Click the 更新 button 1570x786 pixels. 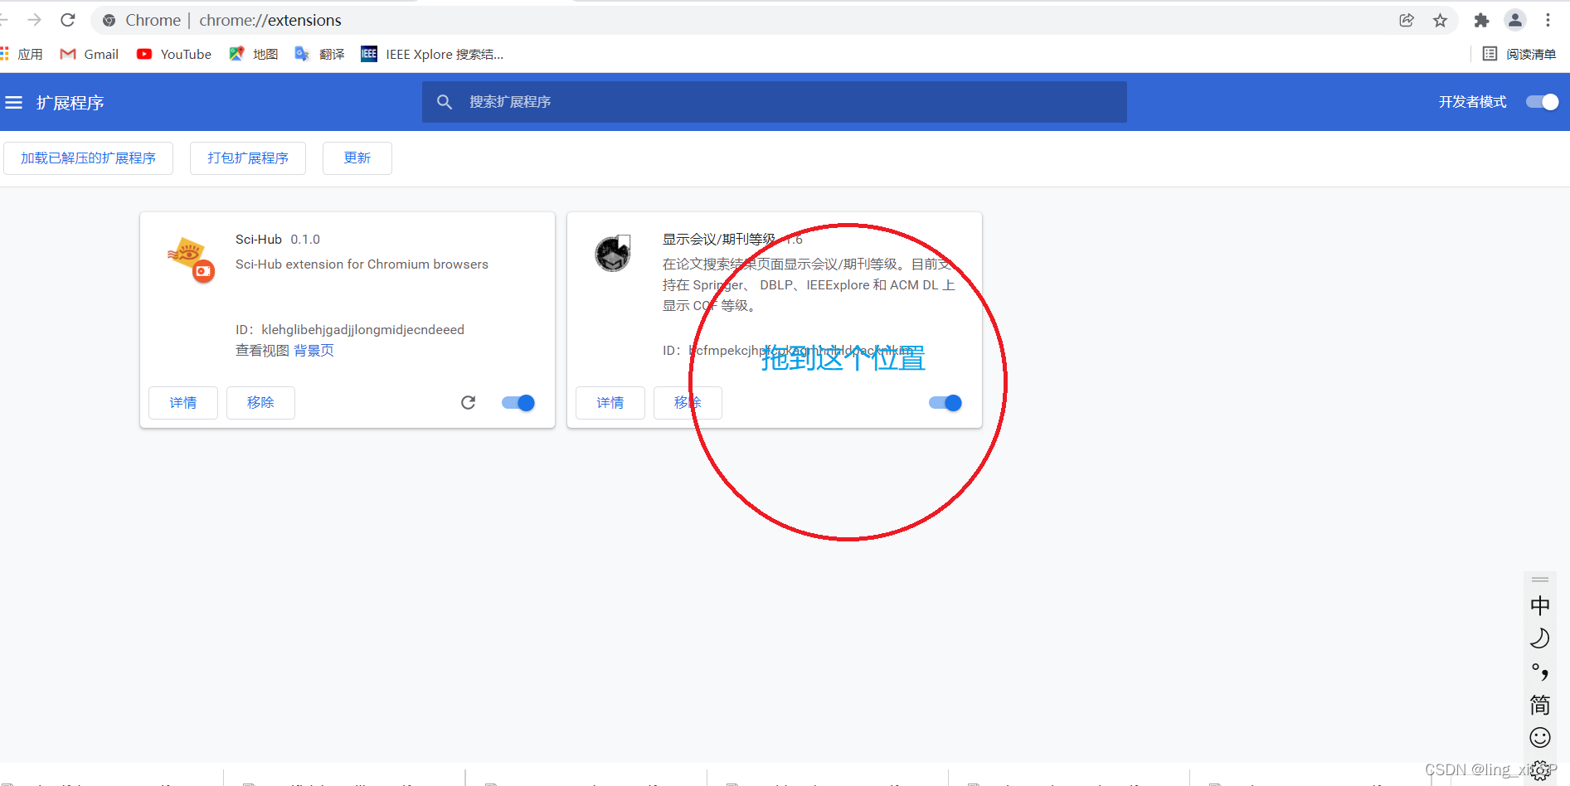[357, 158]
